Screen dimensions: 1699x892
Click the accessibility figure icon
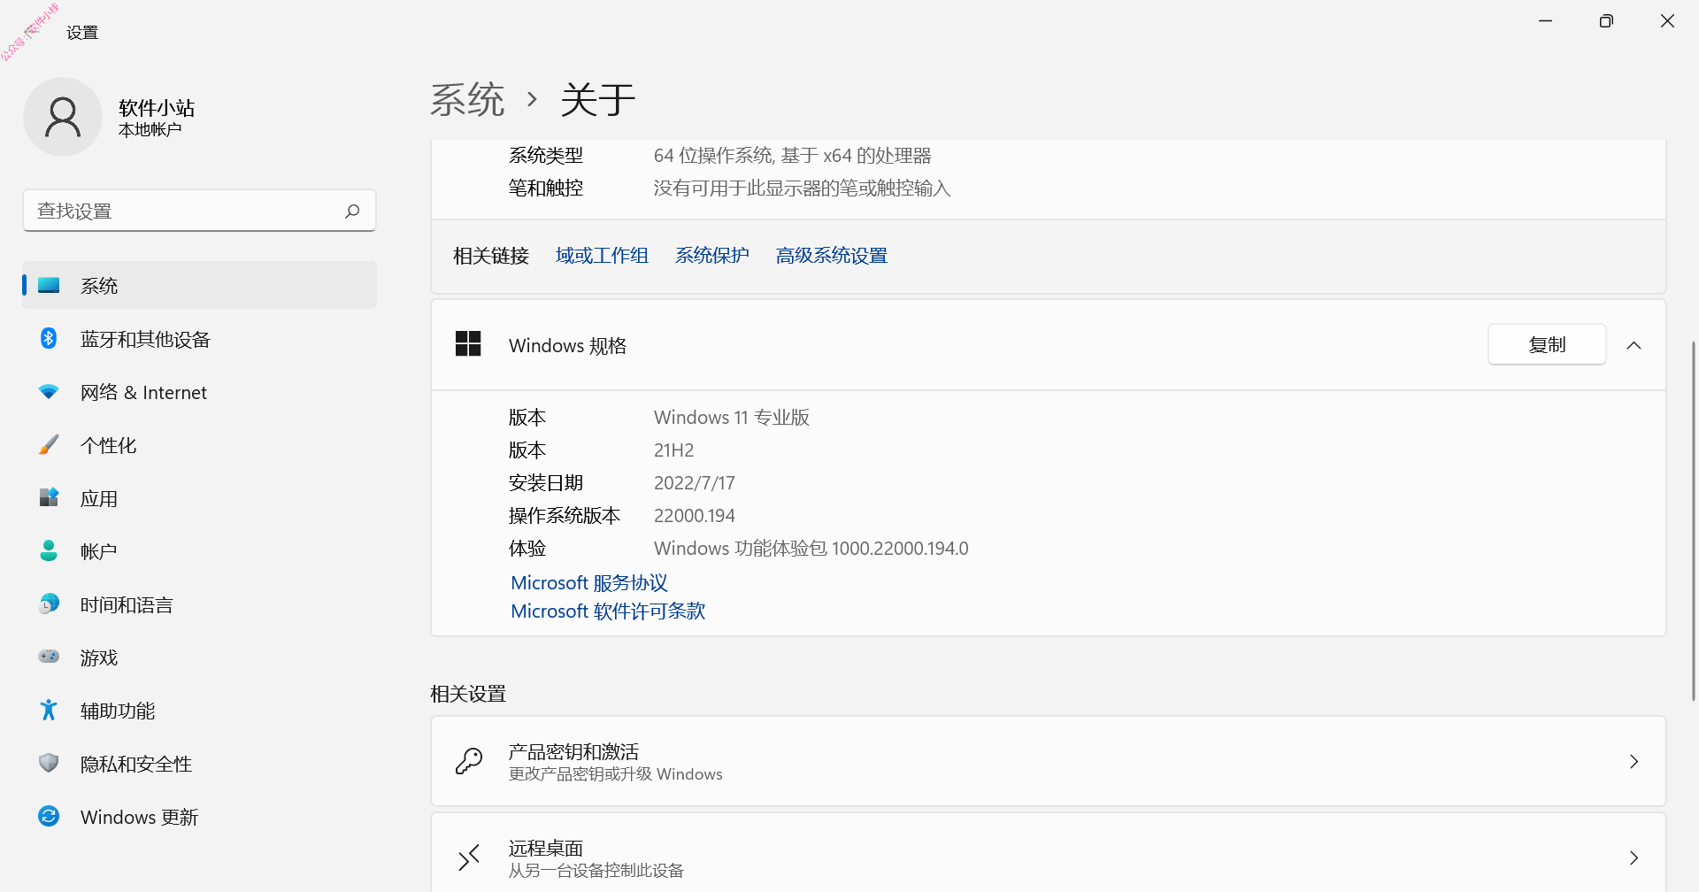click(49, 710)
